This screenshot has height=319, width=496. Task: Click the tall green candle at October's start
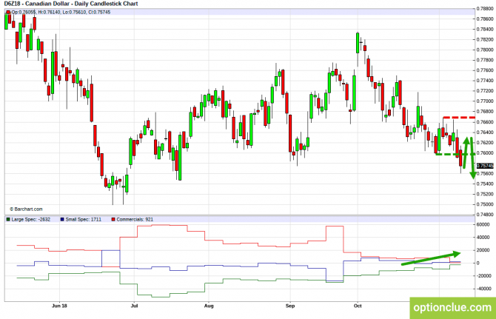click(358, 43)
